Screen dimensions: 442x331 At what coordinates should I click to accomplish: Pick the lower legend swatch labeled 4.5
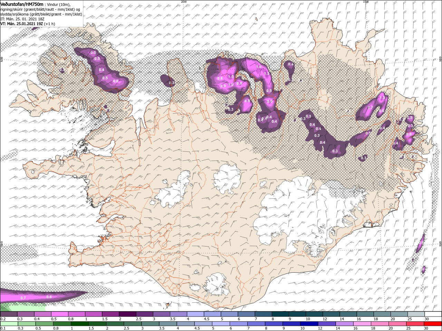[203, 324]
